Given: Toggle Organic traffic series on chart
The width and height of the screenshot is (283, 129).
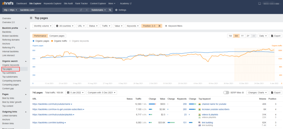Looking at the screenshot, I should pos(59,41).
